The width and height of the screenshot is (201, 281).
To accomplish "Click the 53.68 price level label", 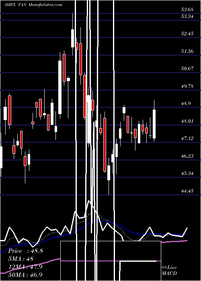I will [187, 10].
